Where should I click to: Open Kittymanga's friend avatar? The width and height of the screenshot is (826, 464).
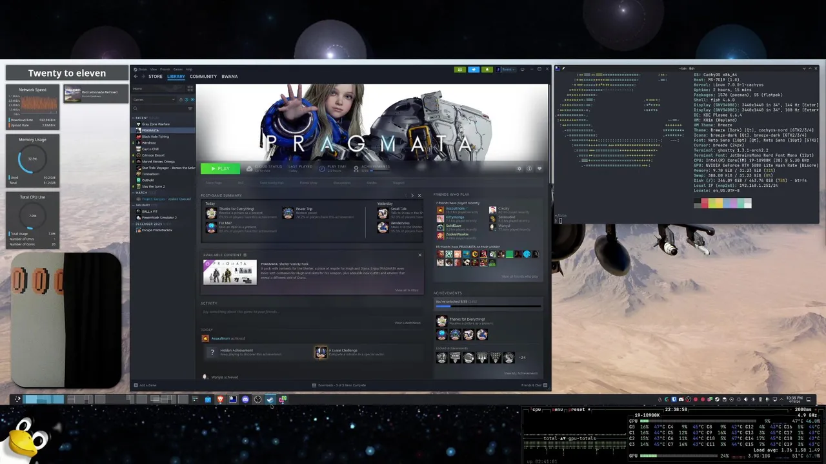coord(441,218)
